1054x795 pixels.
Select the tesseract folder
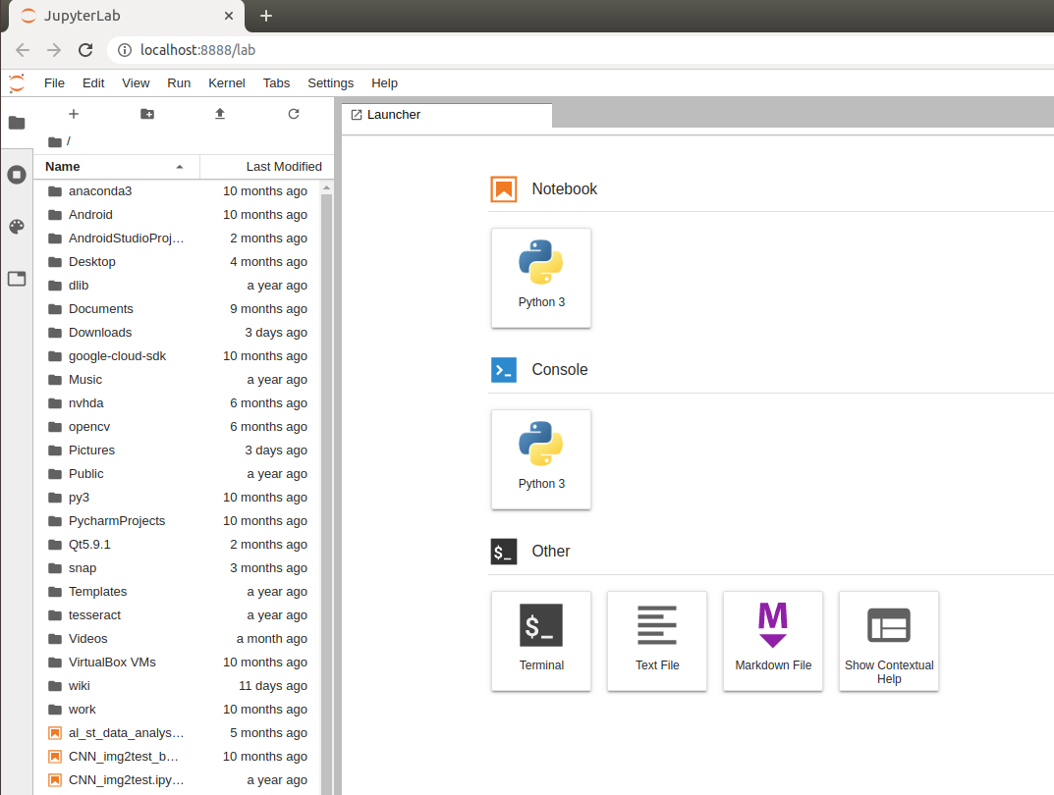[178, 615]
